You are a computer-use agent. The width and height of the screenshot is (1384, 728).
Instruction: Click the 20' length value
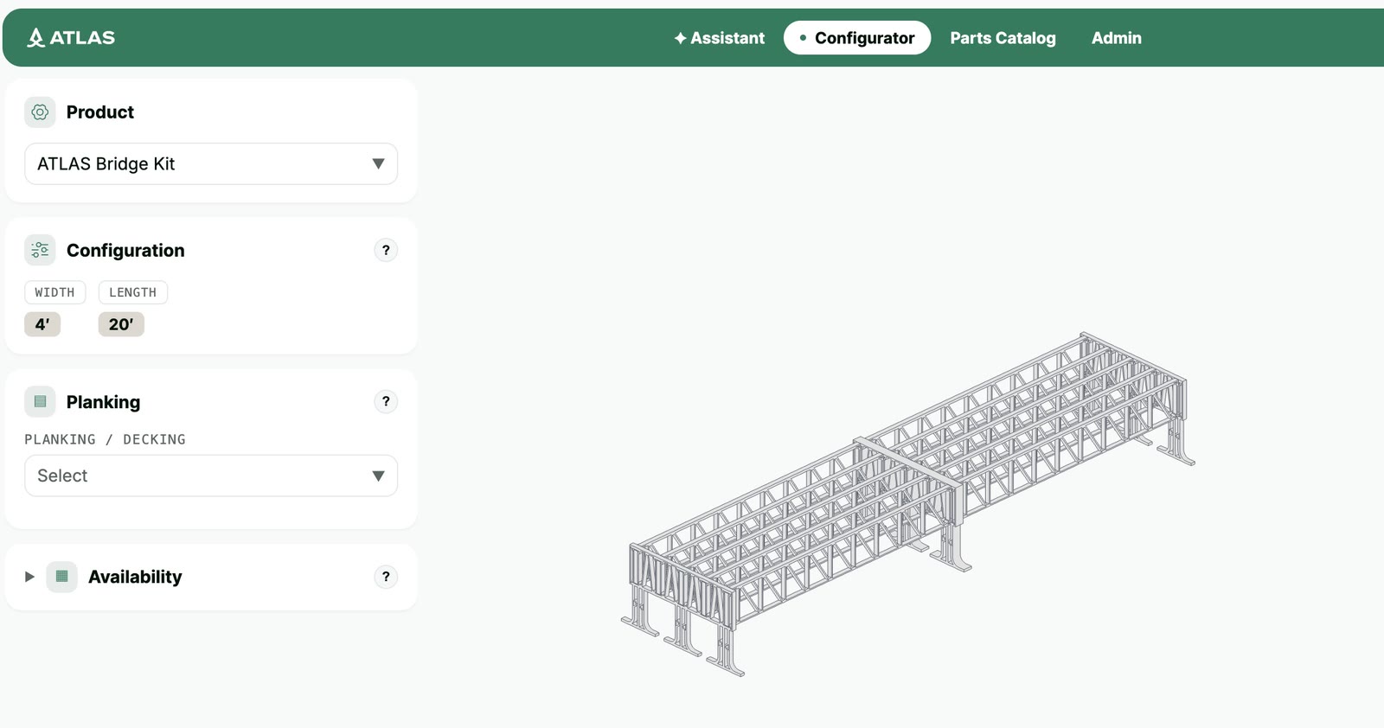point(121,324)
